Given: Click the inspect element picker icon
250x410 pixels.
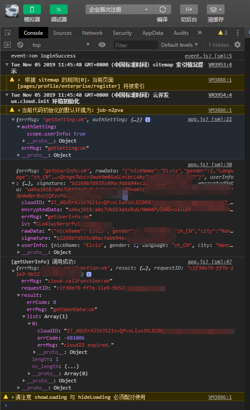Looking at the screenshot, I should click(x=8, y=33).
